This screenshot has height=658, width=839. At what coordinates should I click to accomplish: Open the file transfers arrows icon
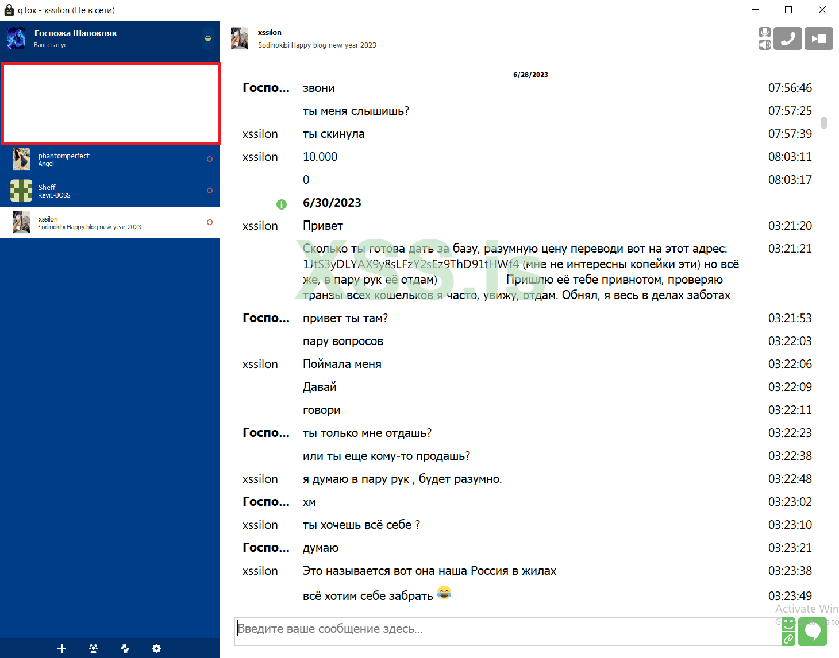(125, 648)
